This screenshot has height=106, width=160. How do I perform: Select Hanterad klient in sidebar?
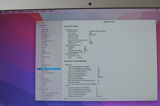[46, 97]
